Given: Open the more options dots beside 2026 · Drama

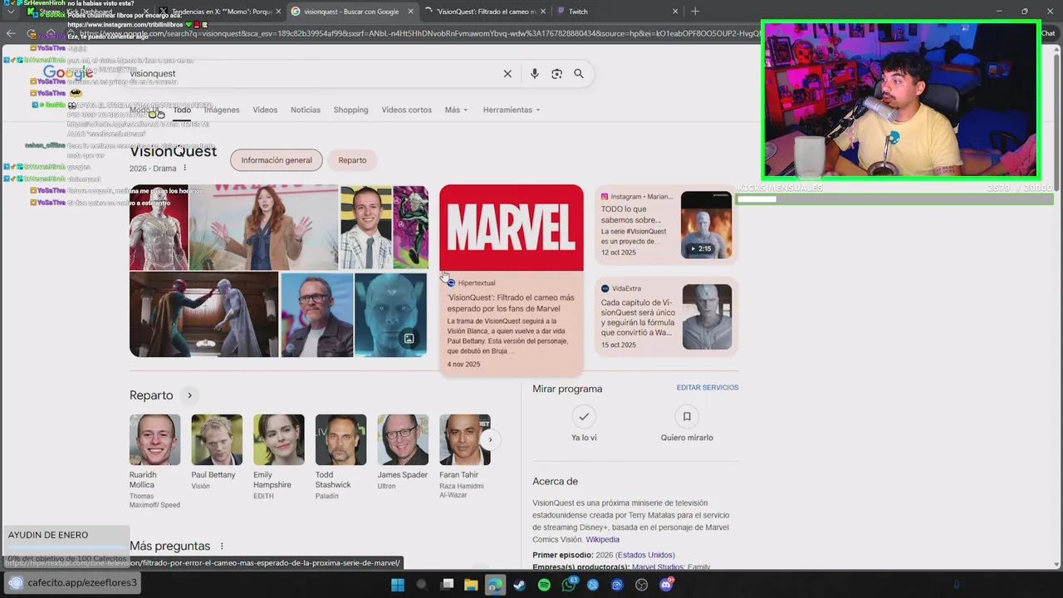Looking at the screenshot, I should pos(184,168).
